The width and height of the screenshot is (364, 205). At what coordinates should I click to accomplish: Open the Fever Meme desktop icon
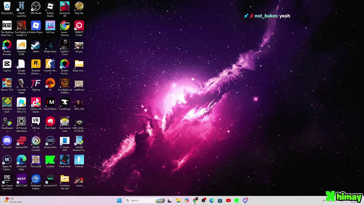click(x=50, y=103)
